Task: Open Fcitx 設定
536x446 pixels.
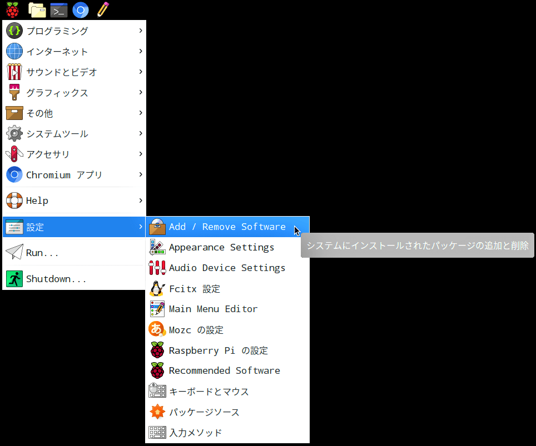Action: (x=227, y=289)
